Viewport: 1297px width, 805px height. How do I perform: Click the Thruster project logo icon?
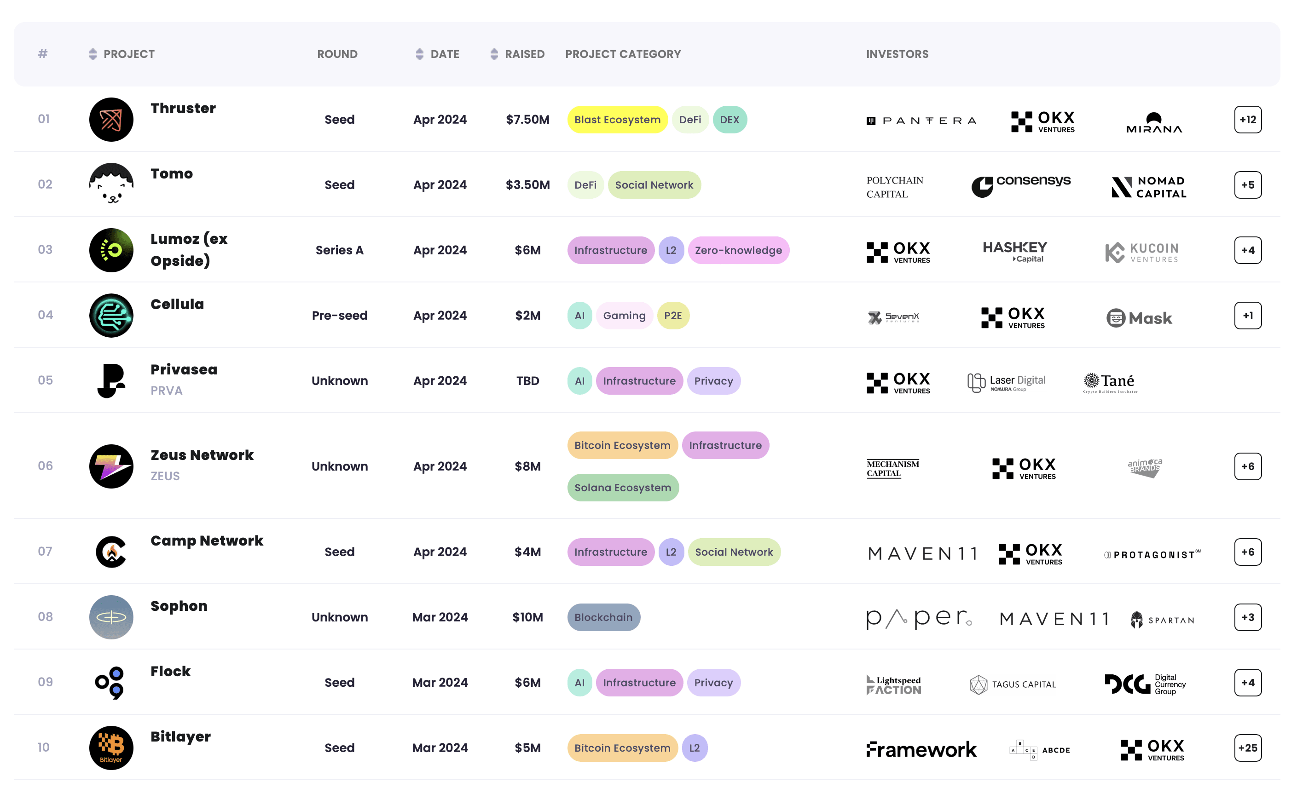point(111,119)
